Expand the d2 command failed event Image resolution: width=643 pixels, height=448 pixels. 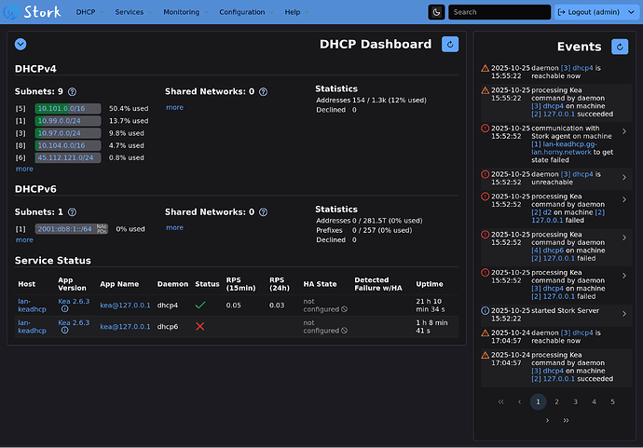[624, 199]
